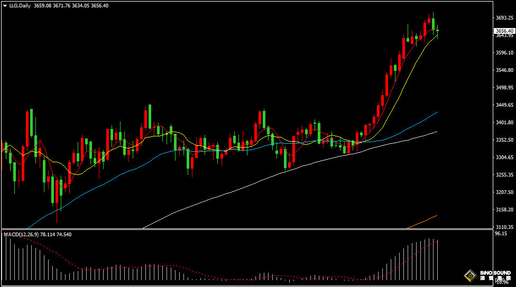Select the MACD signal value 74.540
Viewport: 516px width, 287px height.
64,234
